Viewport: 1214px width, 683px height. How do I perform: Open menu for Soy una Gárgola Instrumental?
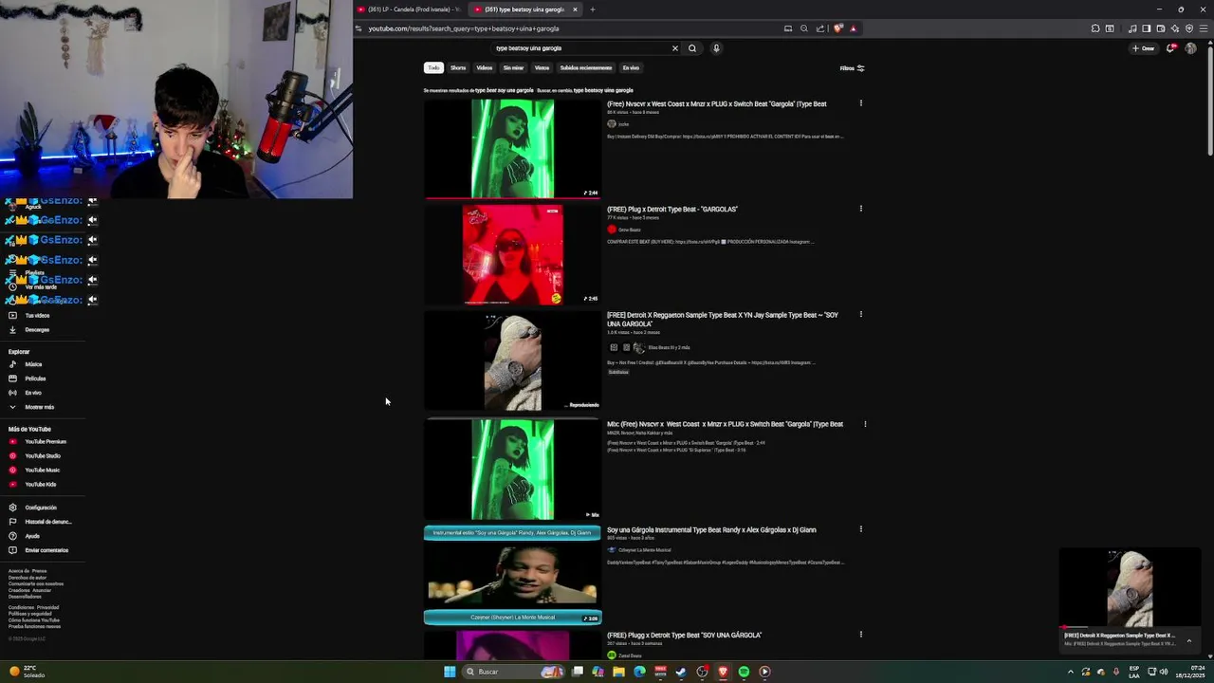point(861,529)
